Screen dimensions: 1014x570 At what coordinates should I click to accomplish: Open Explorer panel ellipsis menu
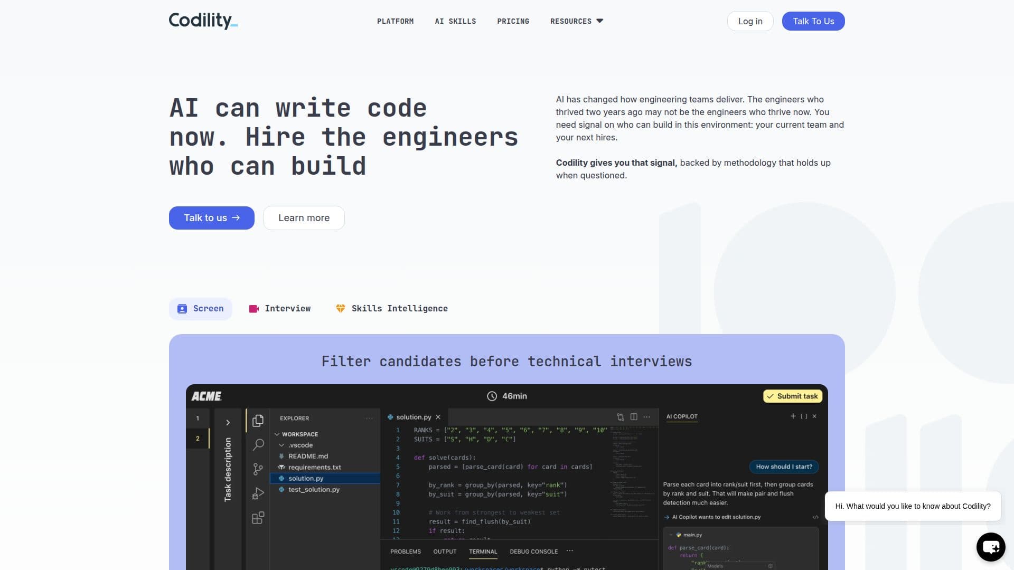pos(369,418)
